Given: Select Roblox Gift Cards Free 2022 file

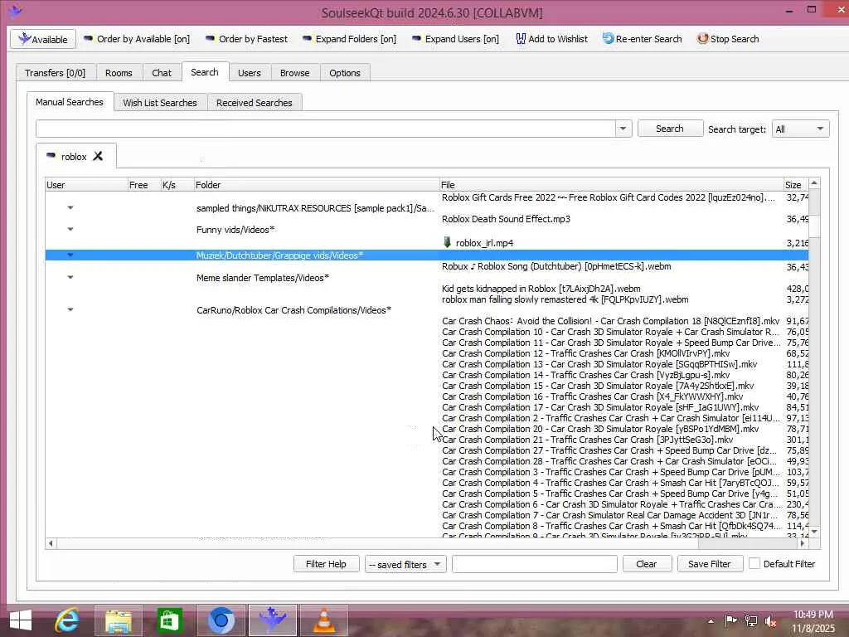Looking at the screenshot, I should point(608,197).
